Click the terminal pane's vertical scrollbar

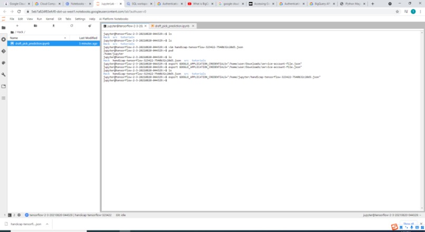point(422,121)
